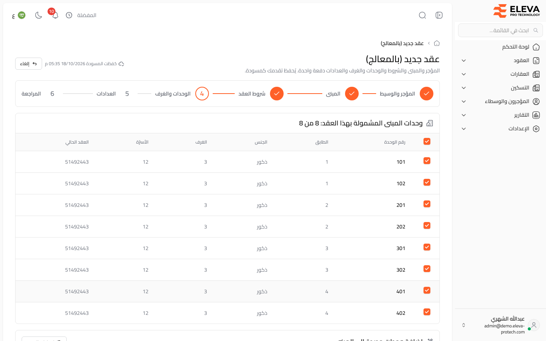This screenshot has height=341, width=546.
Task: Click the home icon in the breadcrumb
Action: [x=437, y=43]
